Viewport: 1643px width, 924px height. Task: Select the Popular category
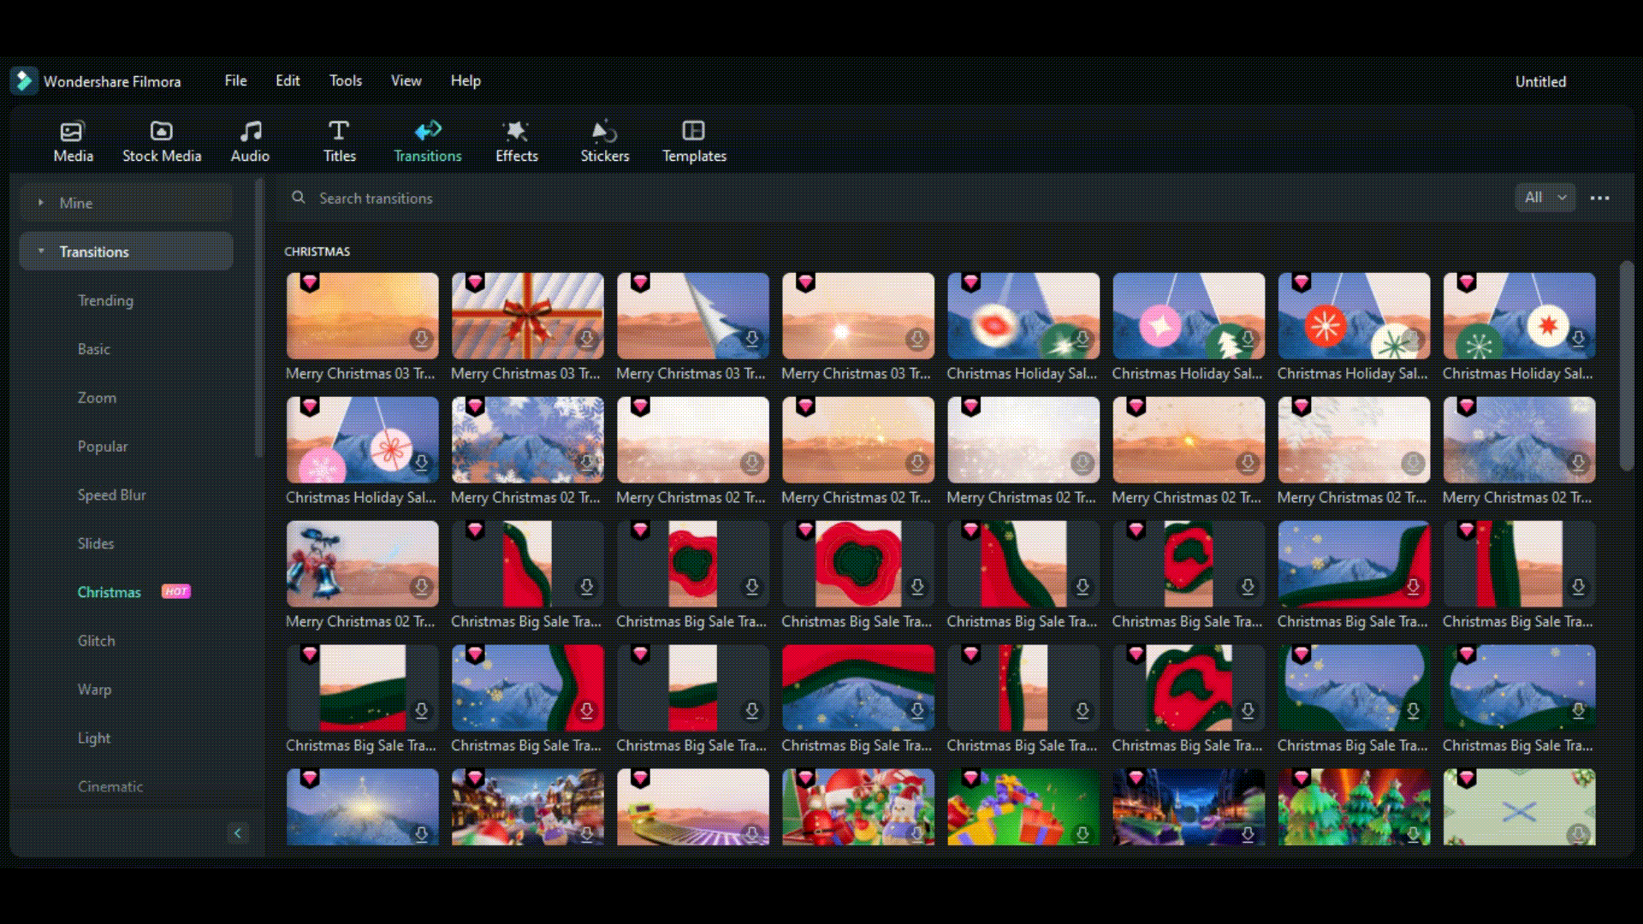[x=102, y=447]
